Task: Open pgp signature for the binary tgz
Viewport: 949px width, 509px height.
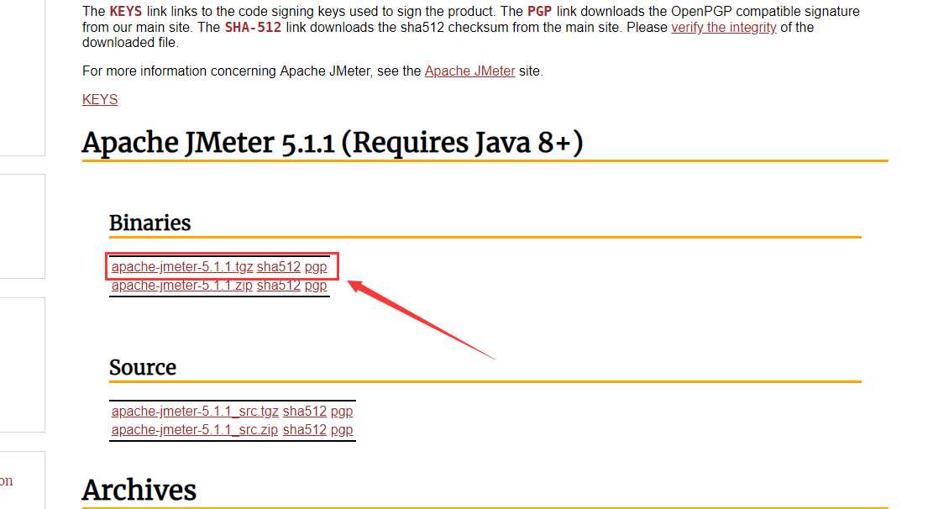Action: coord(315,266)
